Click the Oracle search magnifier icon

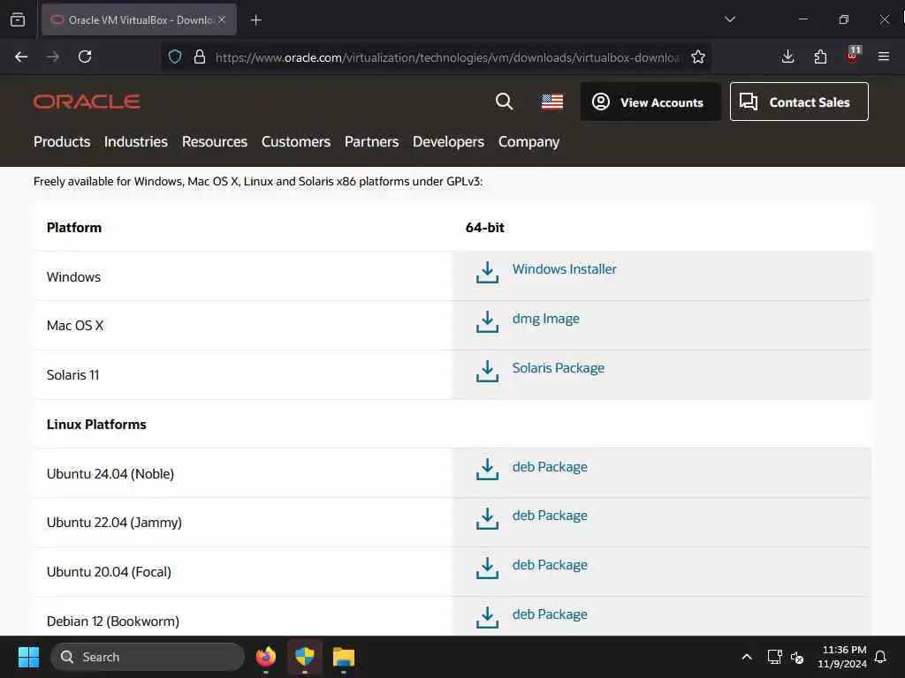tap(504, 102)
